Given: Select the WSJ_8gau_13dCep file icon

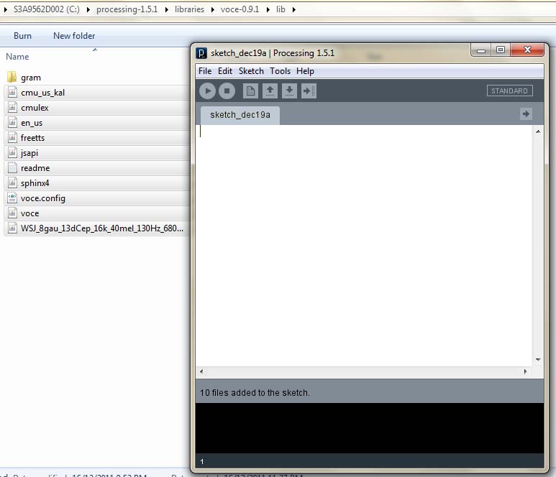Looking at the screenshot, I should (12, 228).
